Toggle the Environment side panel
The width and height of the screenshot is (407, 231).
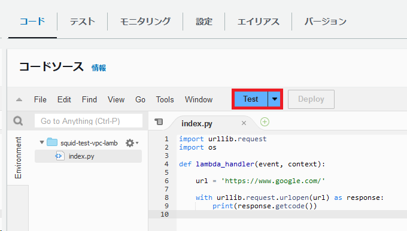pos(18,157)
